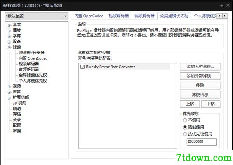
Task: Expand the 视频 tree node
Action: [9, 87]
